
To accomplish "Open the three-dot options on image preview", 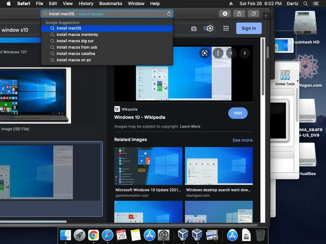I will pyautogui.click(x=218, y=53).
